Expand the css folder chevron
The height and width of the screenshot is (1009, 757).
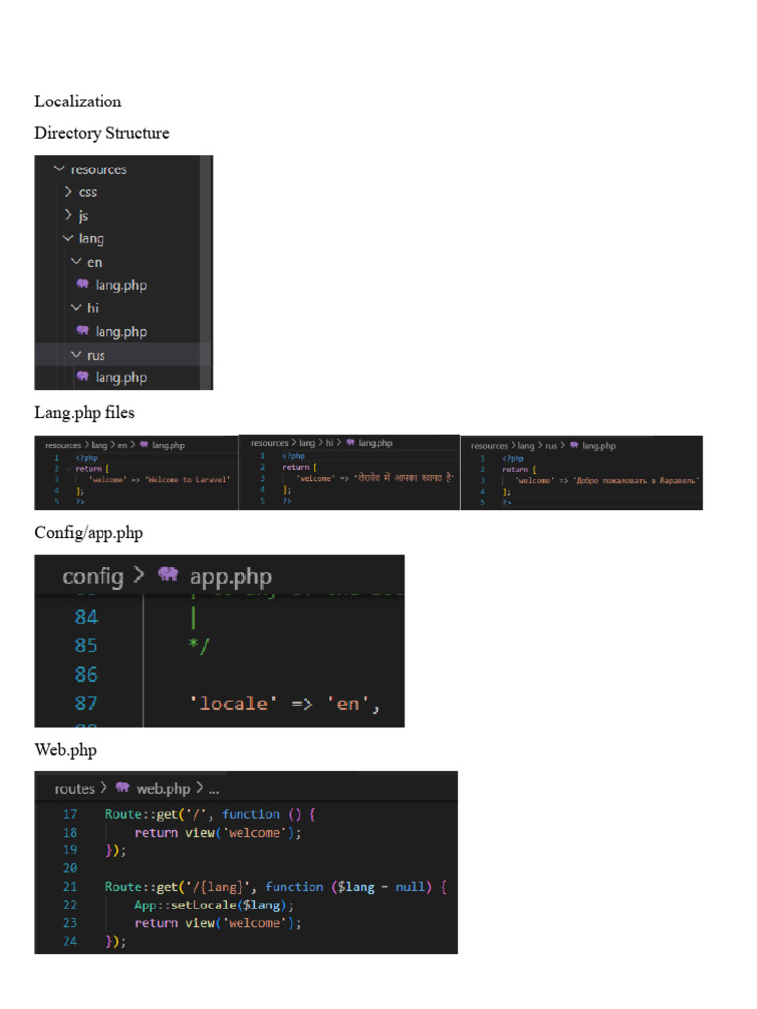pyautogui.click(x=68, y=192)
